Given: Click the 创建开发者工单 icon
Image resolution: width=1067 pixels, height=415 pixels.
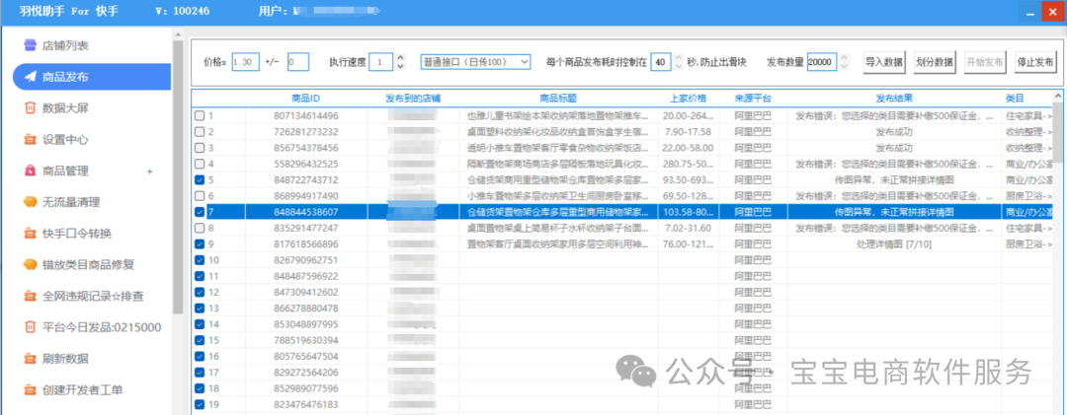Looking at the screenshot, I should tap(30, 390).
